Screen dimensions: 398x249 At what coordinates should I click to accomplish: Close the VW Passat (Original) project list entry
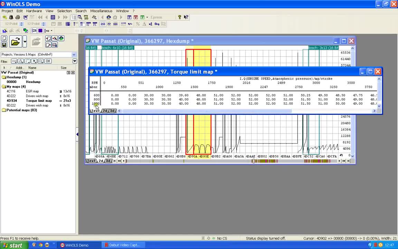pos(73,73)
